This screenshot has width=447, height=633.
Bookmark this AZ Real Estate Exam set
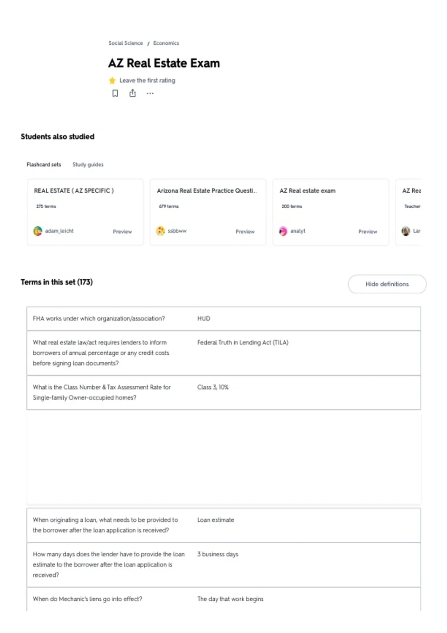click(115, 93)
